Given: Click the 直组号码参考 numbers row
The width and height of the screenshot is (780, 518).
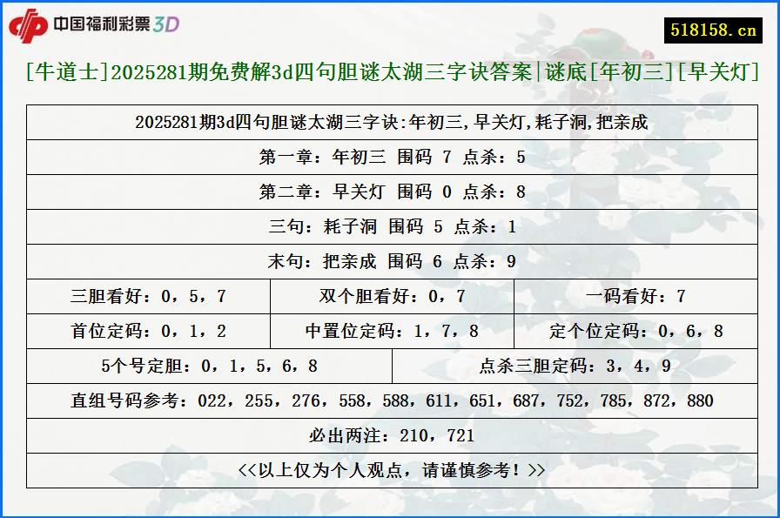Looking at the screenshot, I should [390, 400].
